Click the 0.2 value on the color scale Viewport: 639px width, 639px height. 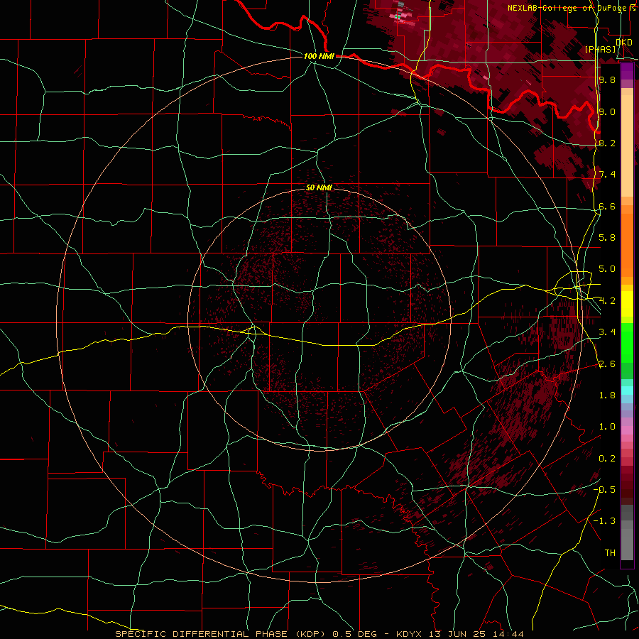pyautogui.click(x=607, y=459)
